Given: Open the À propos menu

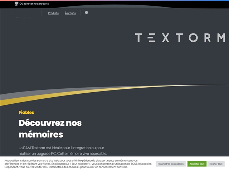Looking at the screenshot, I should [x=70, y=13].
